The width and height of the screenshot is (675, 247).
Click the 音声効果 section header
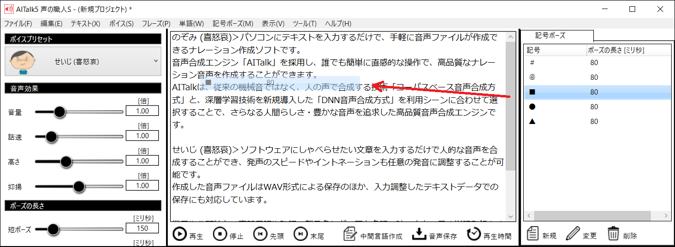[83, 88]
